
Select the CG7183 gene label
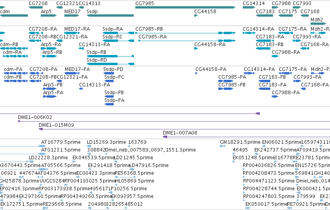tap(265, 11)
